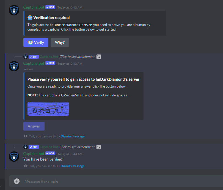The height and width of the screenshot is (190, 223).
Task: Click the blue Verify button
Action: pos(36,42)
